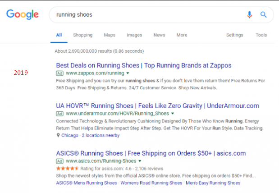Open the Womens Road Running Shoes sitelink
The image size is (279, 193).
coord(151,183)
